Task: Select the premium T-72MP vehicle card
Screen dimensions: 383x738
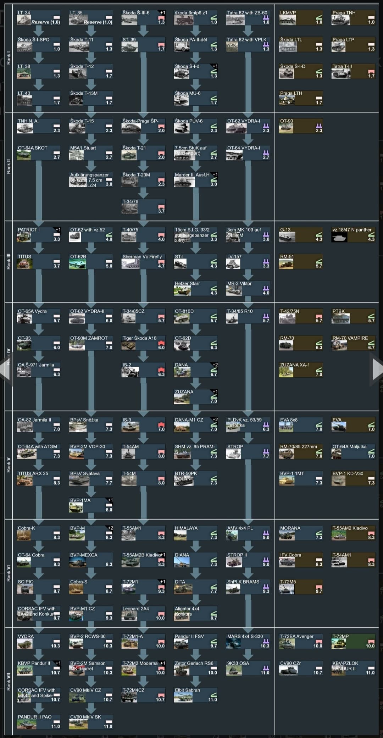Action: click(x=353, y=641)
